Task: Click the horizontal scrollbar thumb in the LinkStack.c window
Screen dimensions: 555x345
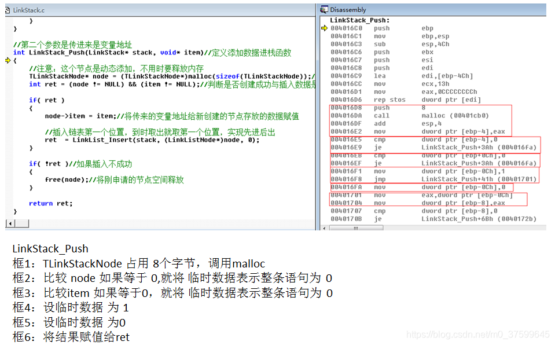Action: coord(21,223)
